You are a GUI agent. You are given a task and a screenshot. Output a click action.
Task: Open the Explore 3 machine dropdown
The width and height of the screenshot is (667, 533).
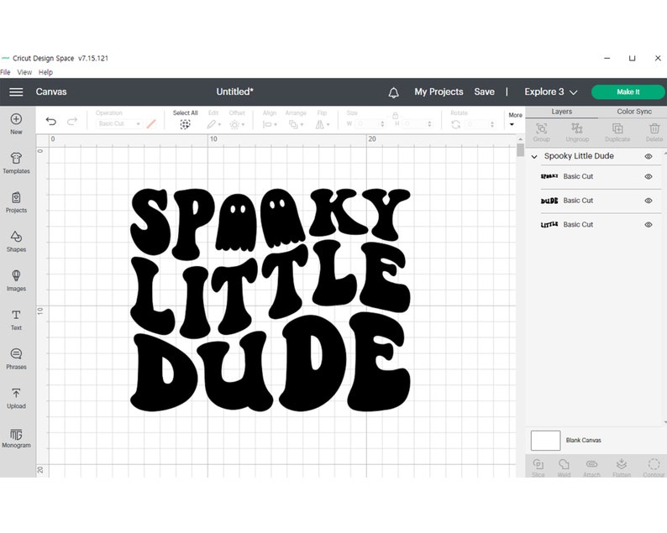tap(551, 91)
